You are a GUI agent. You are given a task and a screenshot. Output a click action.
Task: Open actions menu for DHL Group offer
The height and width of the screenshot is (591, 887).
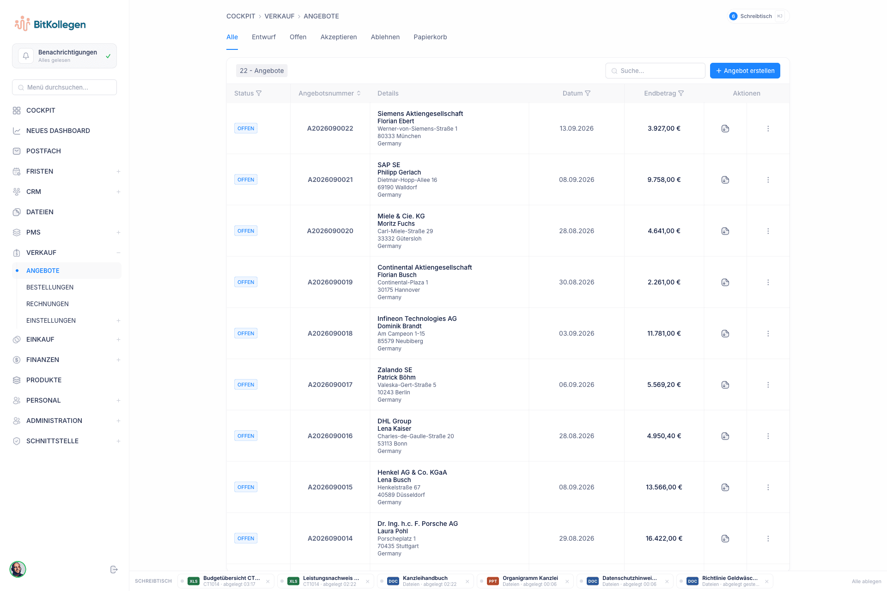768,436
